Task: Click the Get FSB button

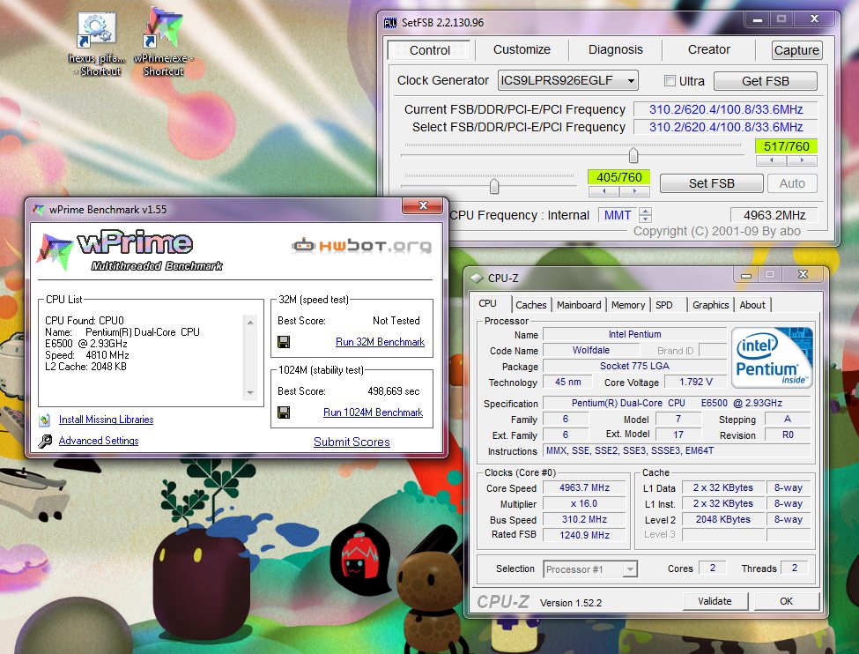Action: [766, 81]
